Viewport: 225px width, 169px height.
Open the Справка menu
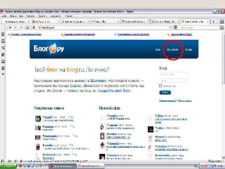coord(69,16)
